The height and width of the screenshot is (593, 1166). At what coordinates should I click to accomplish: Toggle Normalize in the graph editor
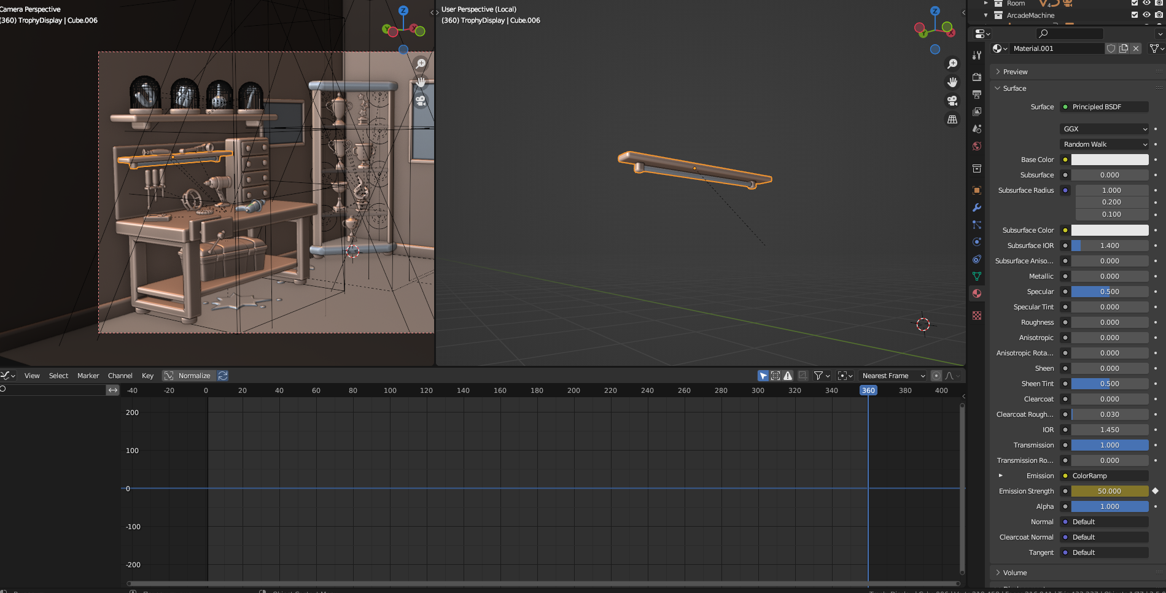pyautogui.click(x=188, y=376)
